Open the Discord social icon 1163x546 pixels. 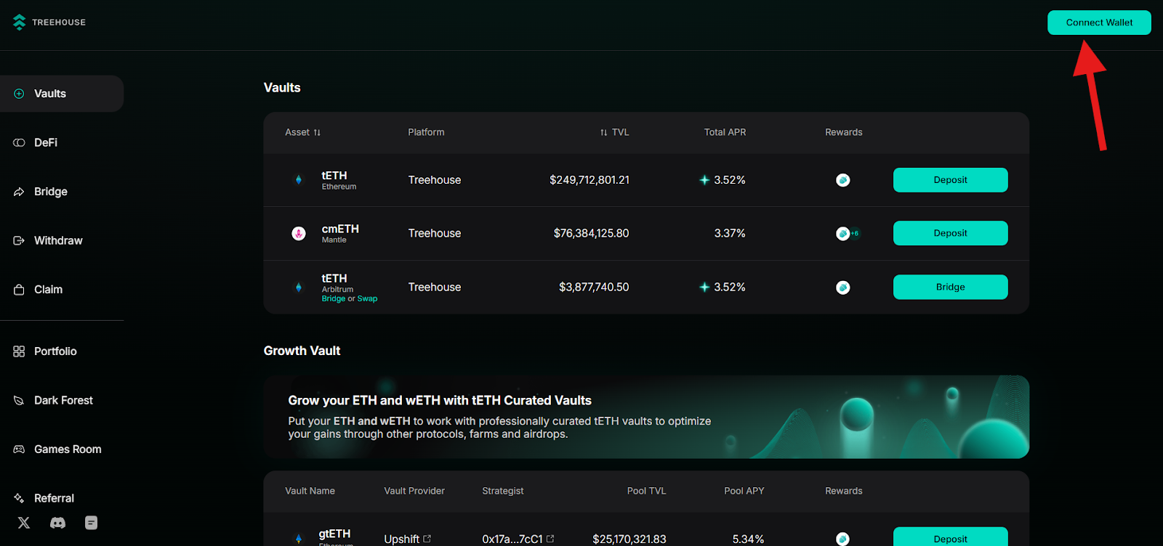57,523
